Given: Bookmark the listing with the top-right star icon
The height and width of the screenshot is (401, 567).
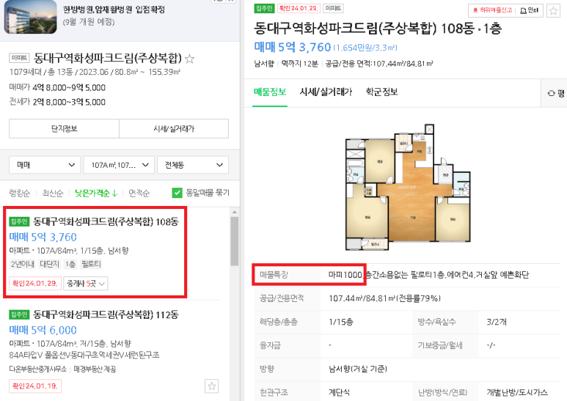Looking at the screenshot, I should [x=553, y=10].
